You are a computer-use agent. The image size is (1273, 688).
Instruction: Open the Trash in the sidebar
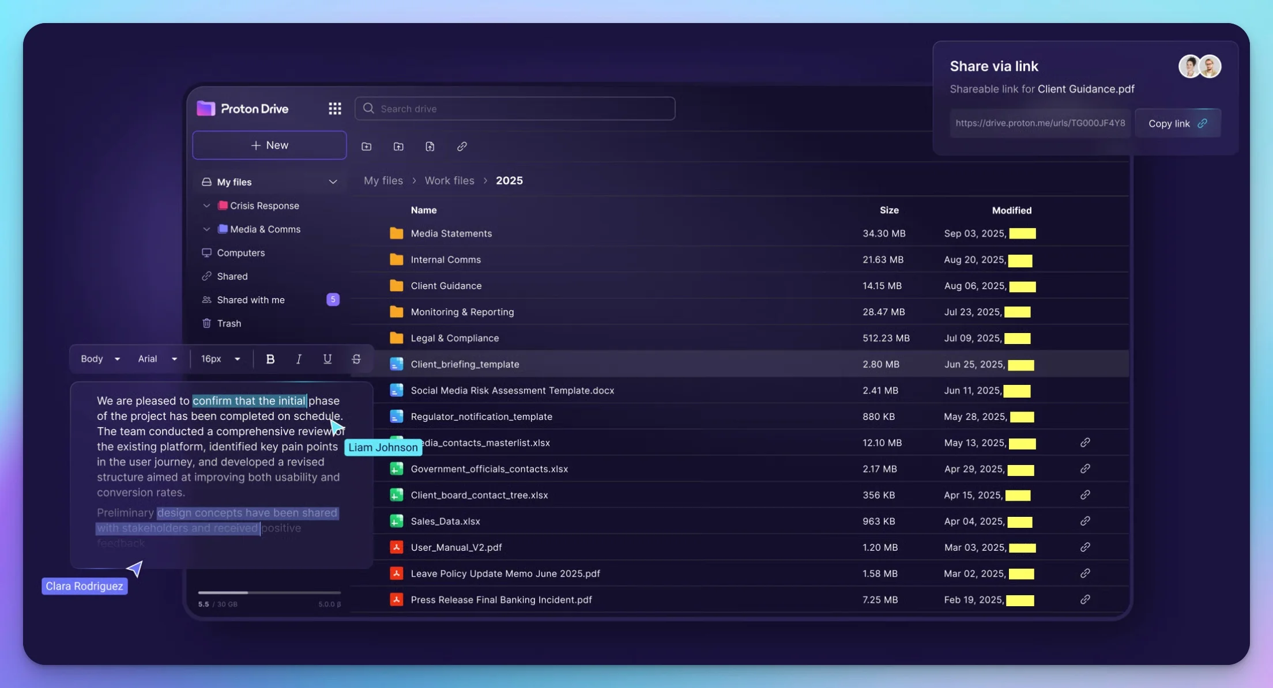pyautogui.click(x=229, y=323)
